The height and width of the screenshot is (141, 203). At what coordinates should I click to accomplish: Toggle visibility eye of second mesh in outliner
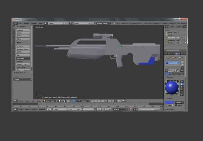[x=181, y=40]
